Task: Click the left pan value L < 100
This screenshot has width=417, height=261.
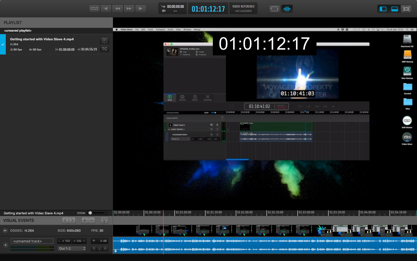Action: (64, 241)
